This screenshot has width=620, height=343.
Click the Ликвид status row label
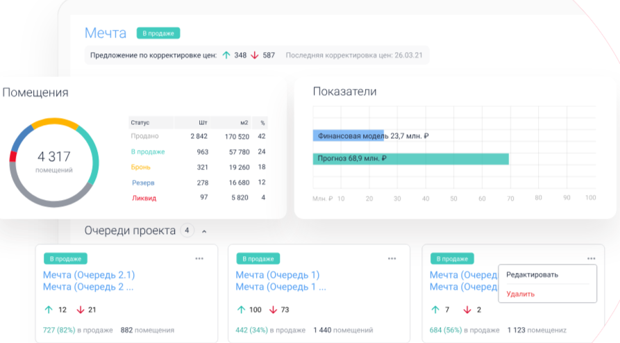coord(144,198)
